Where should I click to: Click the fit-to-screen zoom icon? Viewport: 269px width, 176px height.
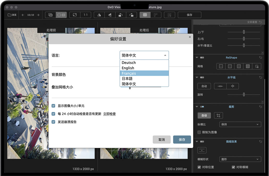click(75, 15)
